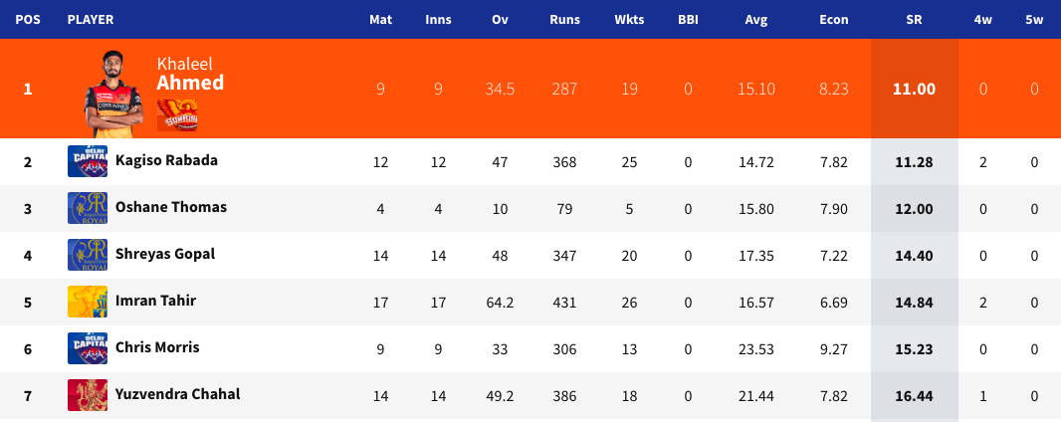Open Imran Tahir's player link
1061x422 pixels.
tap(157, 301)
